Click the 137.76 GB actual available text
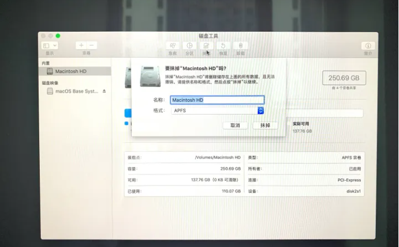The image size is (399, 247). coord(302,131)
